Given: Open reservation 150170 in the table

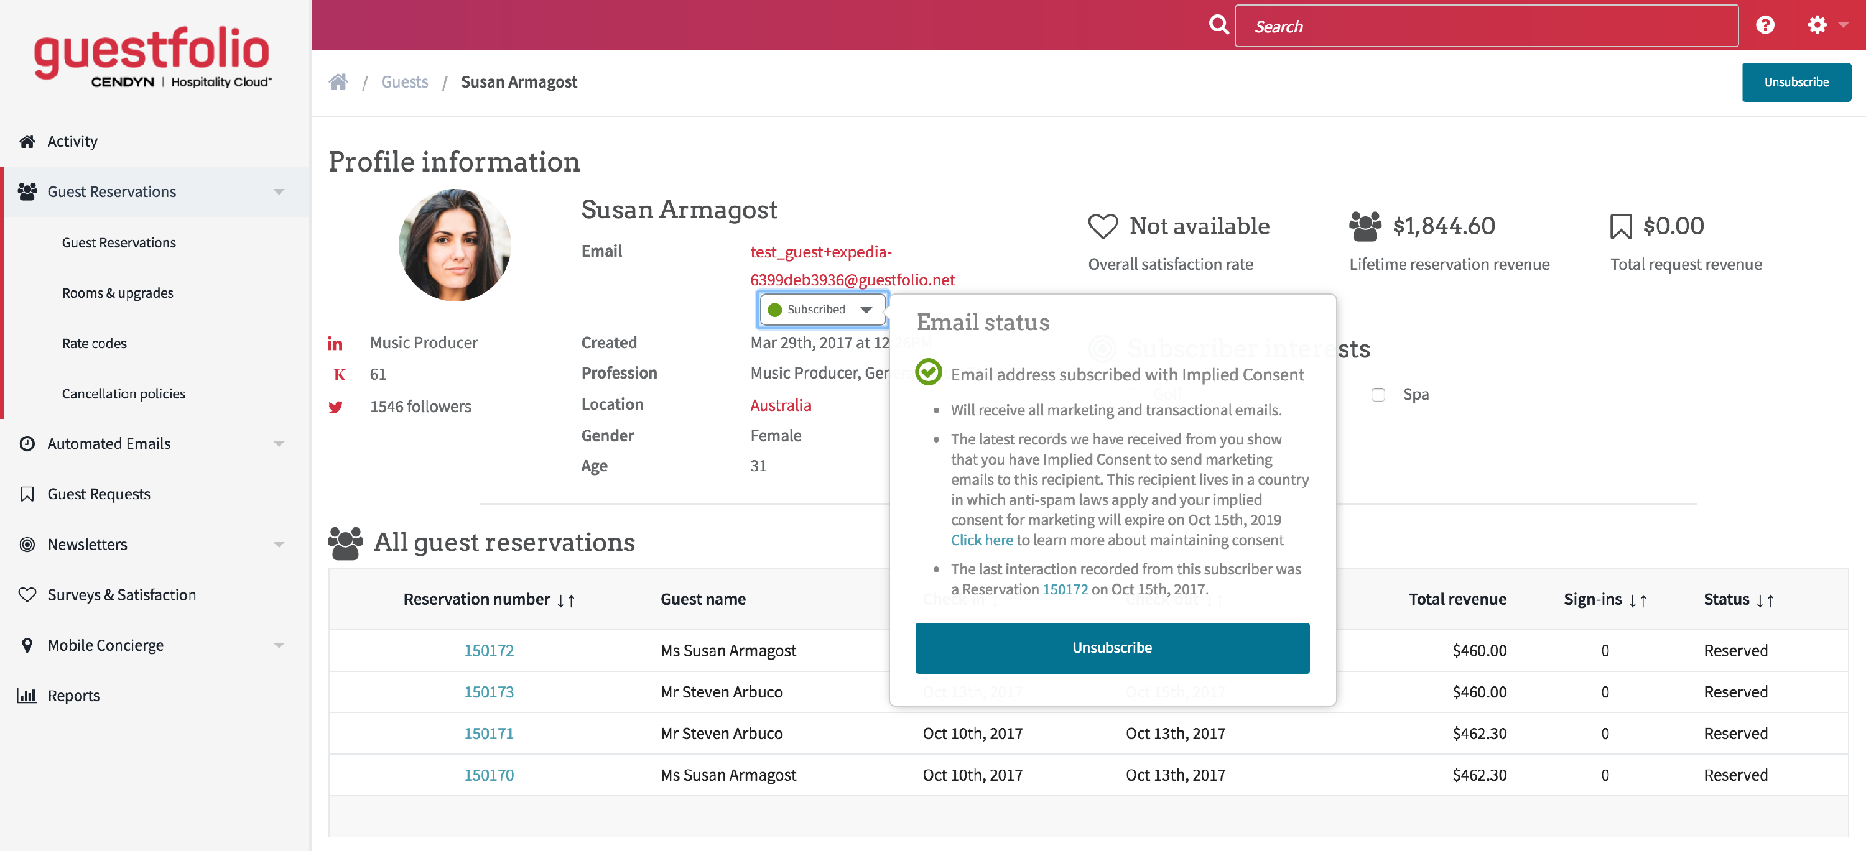Looking at the screenshot, I should [x=489, y=775].
